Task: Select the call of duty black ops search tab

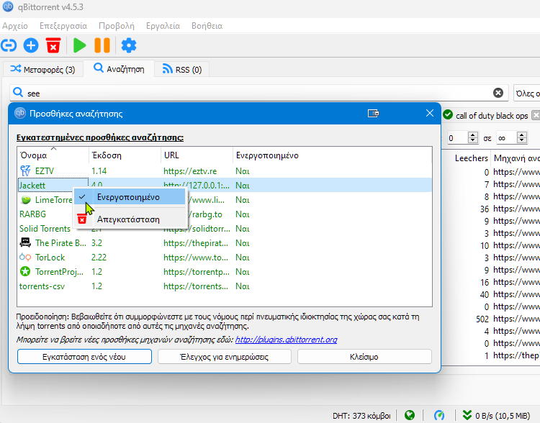Action: (x=492, y=116)
